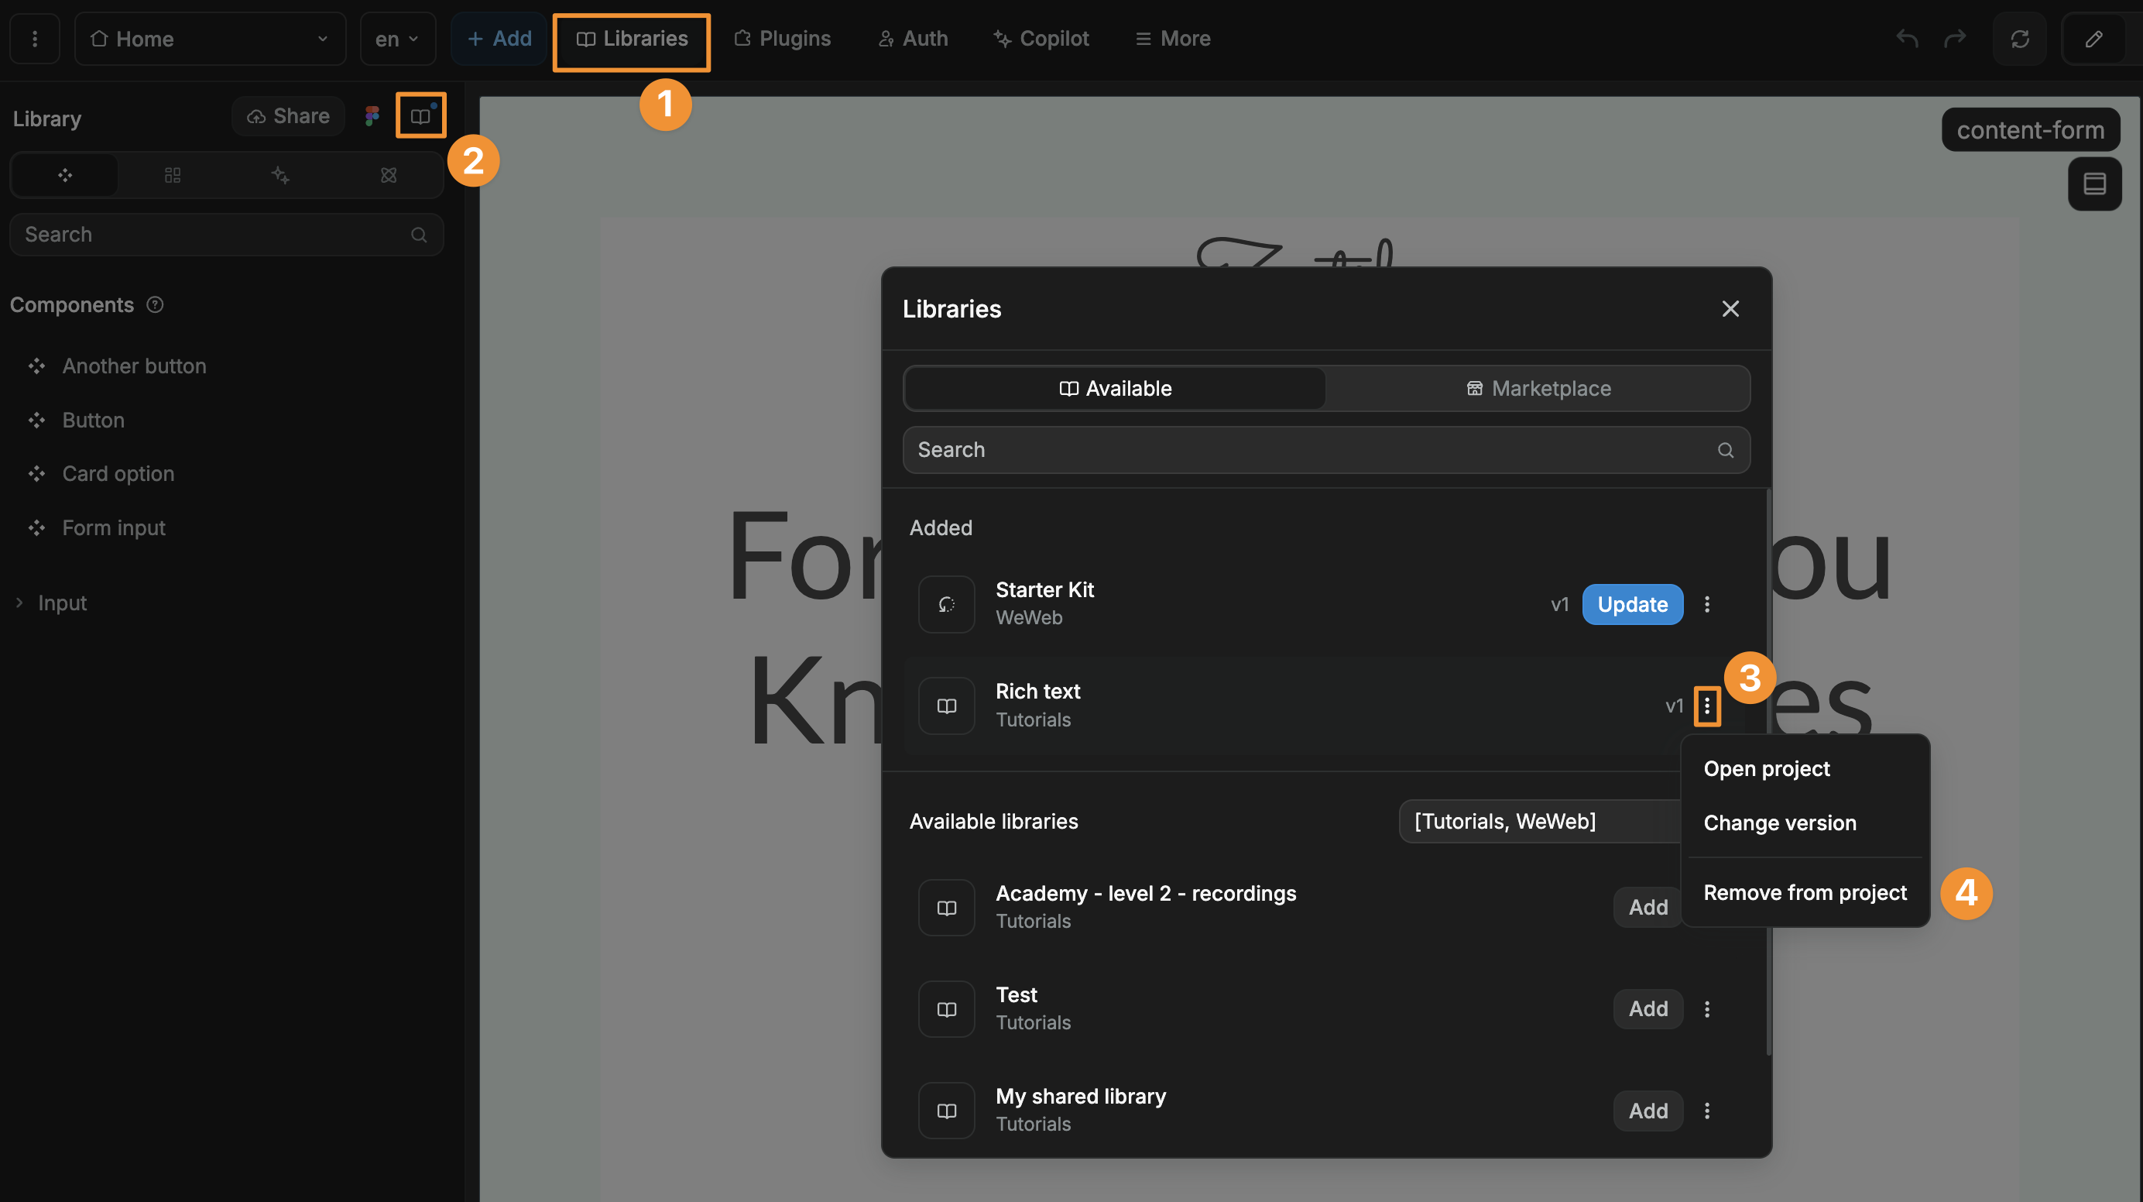Image resolution: width=2143 pixels, height=1202 pixels.
Task: Open the [Tutorials, WeWeb] filter dropdown
Action: tap(1538, 822)
